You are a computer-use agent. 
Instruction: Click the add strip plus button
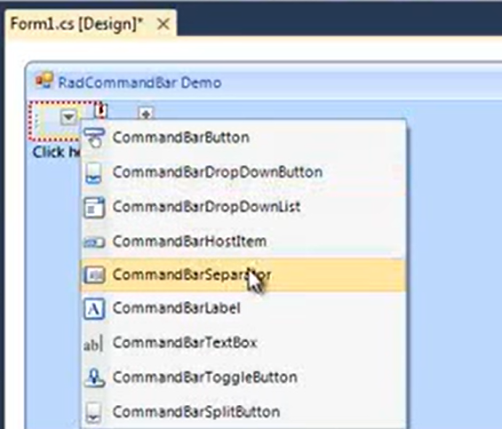point(146,113)
